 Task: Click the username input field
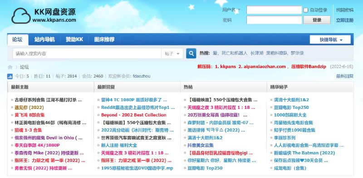pos(274,10)
